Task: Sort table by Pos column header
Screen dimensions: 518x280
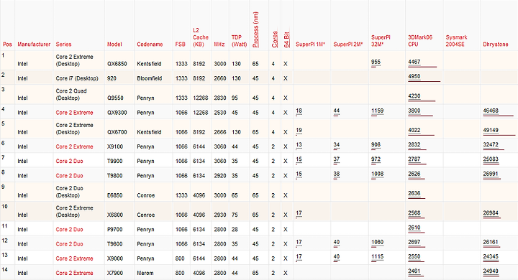Action: click(7, 45)
